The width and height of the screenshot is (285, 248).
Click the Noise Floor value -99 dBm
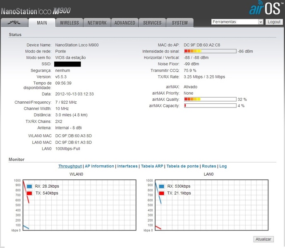tap(191, 64)
